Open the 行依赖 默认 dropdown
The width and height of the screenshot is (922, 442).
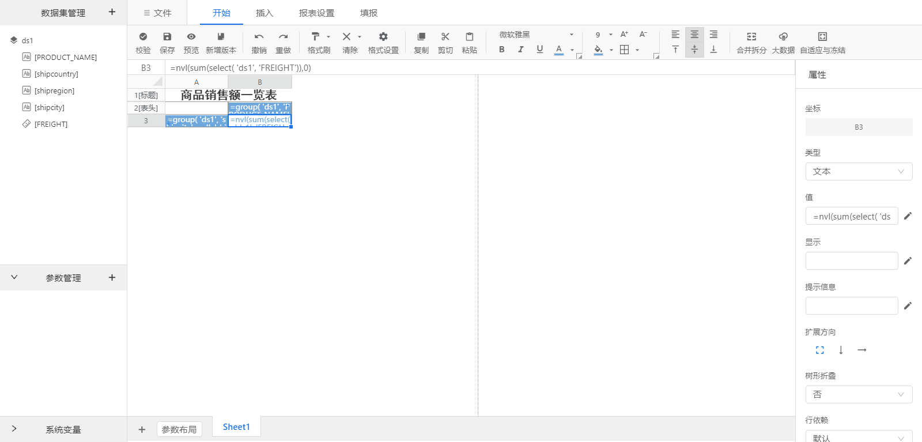(x=859, y=437)
